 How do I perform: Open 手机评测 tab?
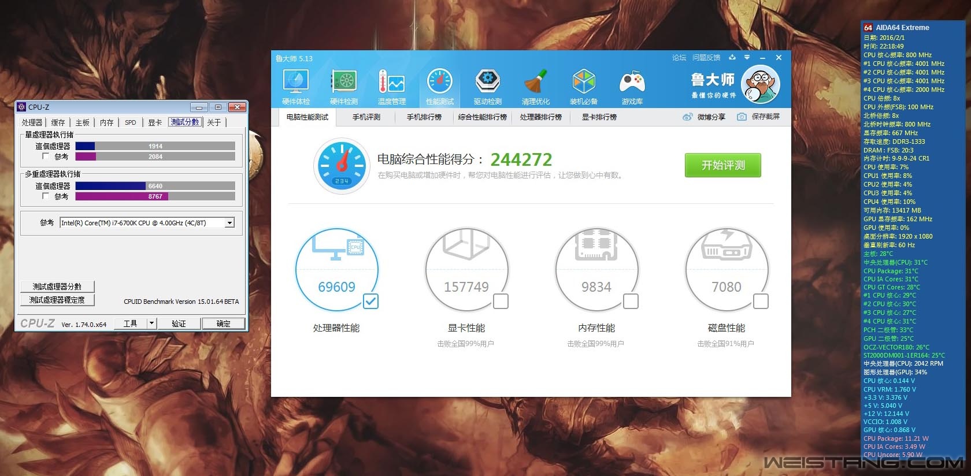click(x=366, y=117)
